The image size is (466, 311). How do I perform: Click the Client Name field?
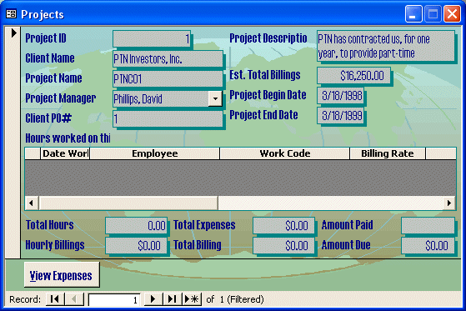tap(168, 58)
